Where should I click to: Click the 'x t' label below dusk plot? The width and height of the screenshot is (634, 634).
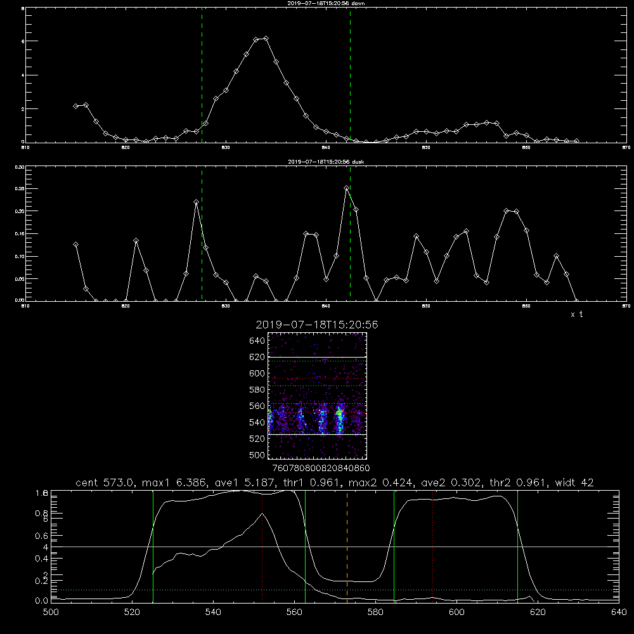point(576,314)
